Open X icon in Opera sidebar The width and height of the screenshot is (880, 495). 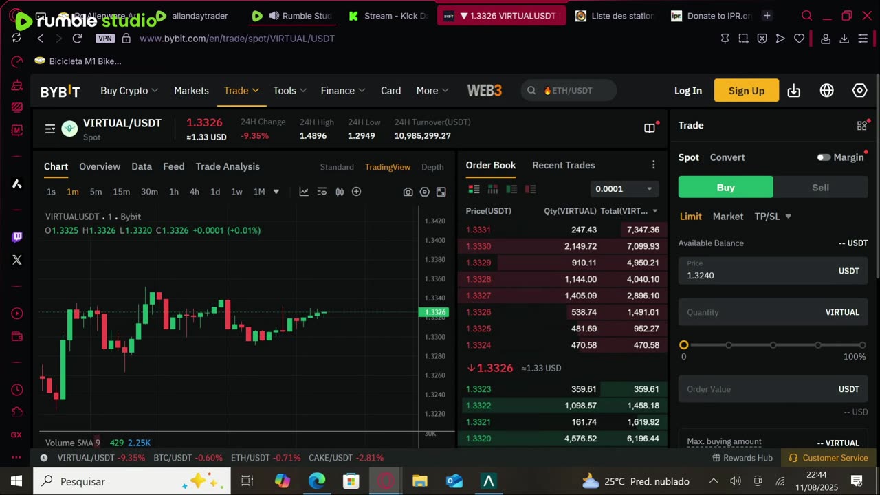[x=17, y=260]
